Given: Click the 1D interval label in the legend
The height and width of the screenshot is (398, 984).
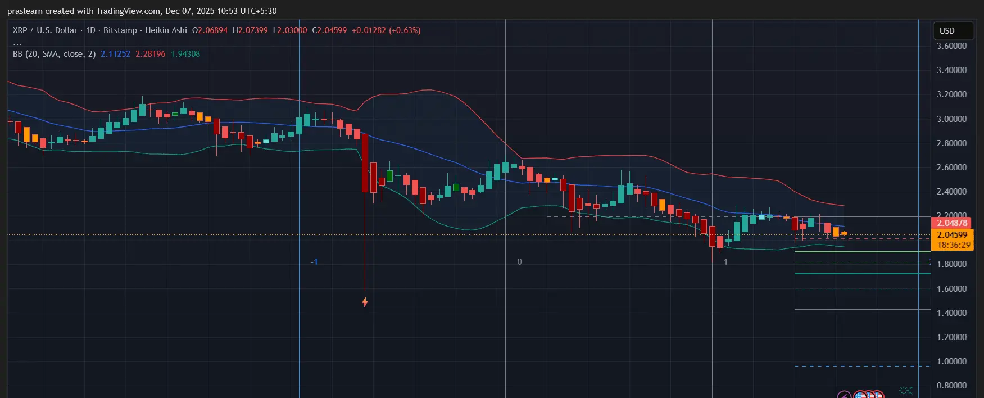Looking at the screenshot, I should (90, 30).
